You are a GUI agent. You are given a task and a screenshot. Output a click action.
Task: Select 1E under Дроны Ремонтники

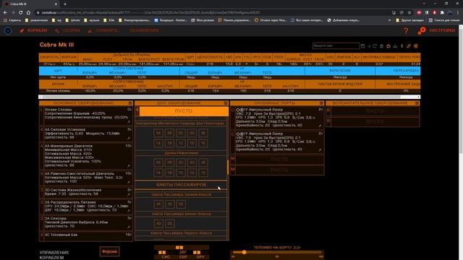[x=203, y=173]
